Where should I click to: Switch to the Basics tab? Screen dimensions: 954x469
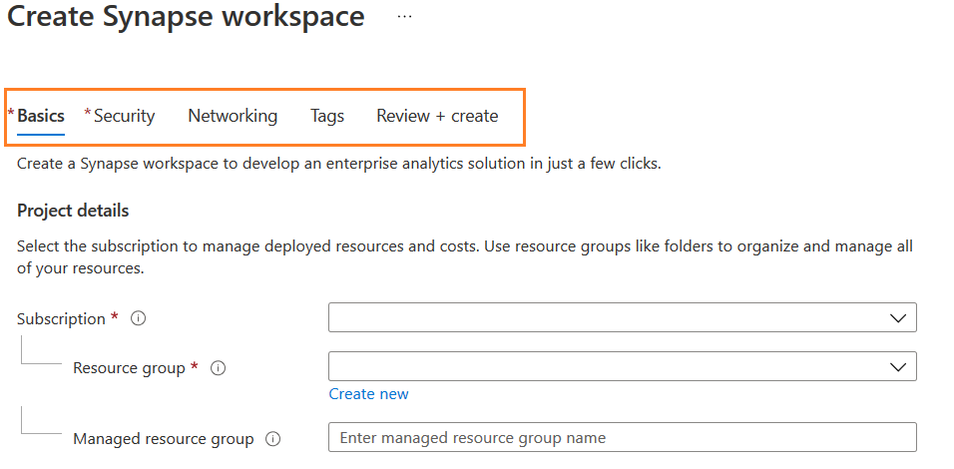[41, 116]
